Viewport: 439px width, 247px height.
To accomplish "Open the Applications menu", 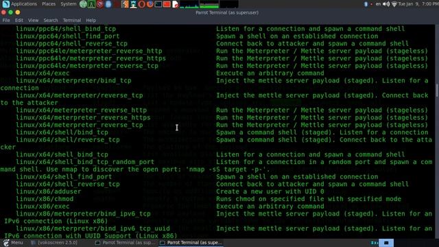I will click(x=24, y=4).
